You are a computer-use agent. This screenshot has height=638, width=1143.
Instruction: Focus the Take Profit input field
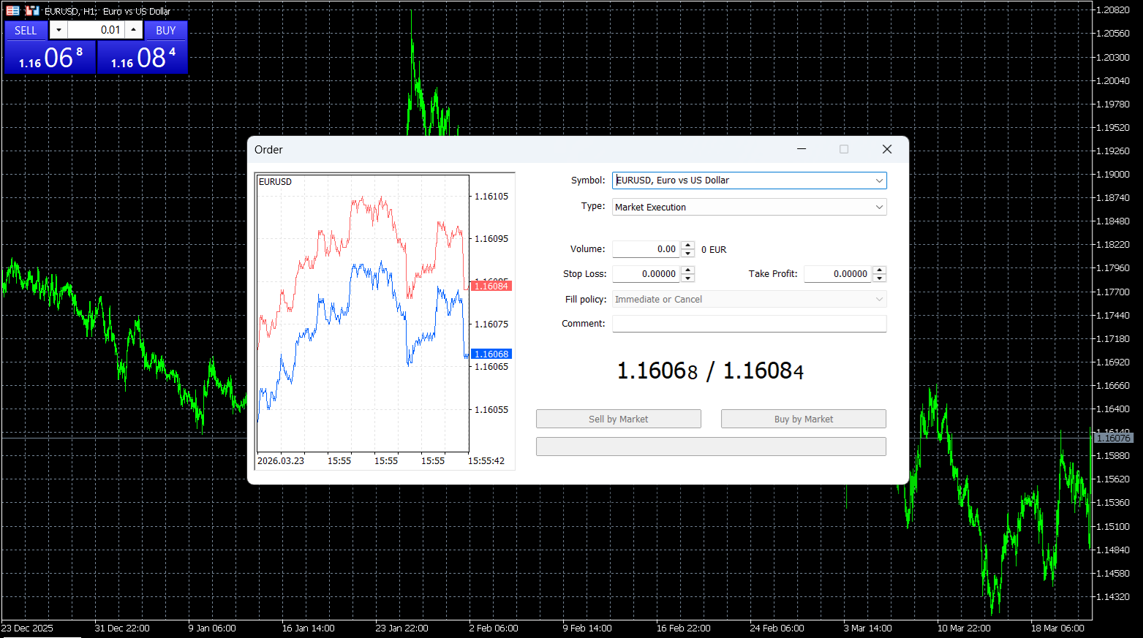click(838, 274)
